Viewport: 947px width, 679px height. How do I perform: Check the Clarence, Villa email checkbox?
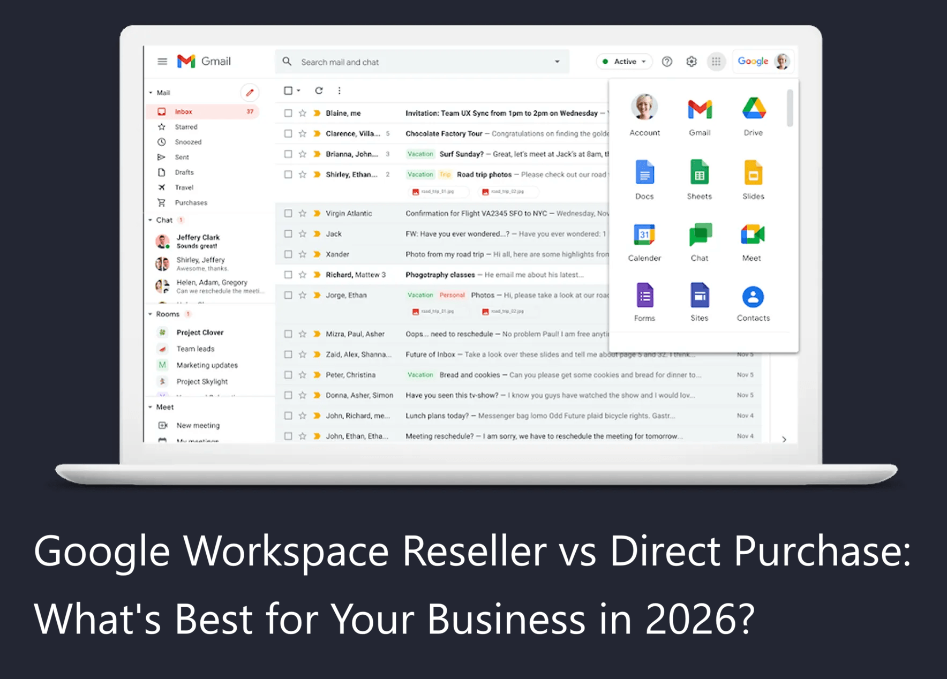[288, 133]
